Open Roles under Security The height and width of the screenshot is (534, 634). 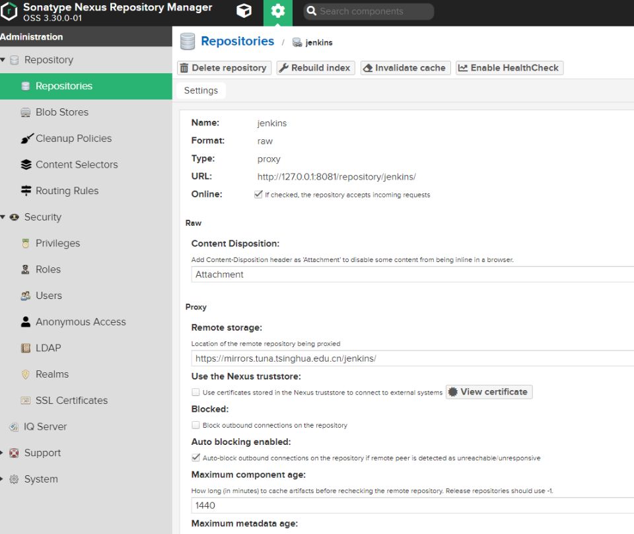coord(86,269)
